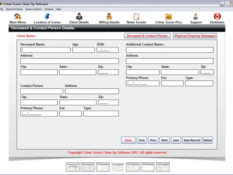The image size is (233, 175).
Task: Click the deceased State field
Action: (78, 72)
